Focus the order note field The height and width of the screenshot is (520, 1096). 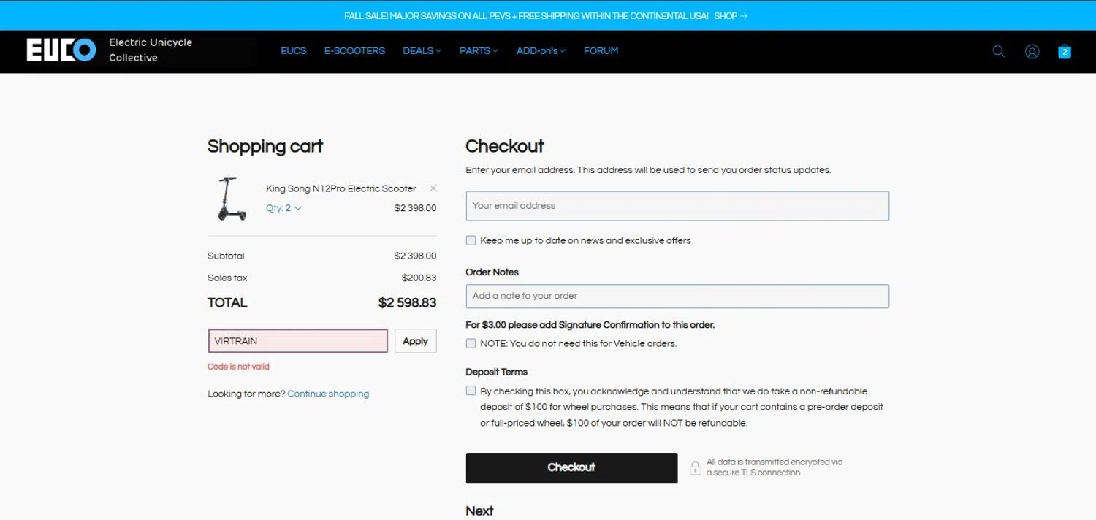point(677,296)
